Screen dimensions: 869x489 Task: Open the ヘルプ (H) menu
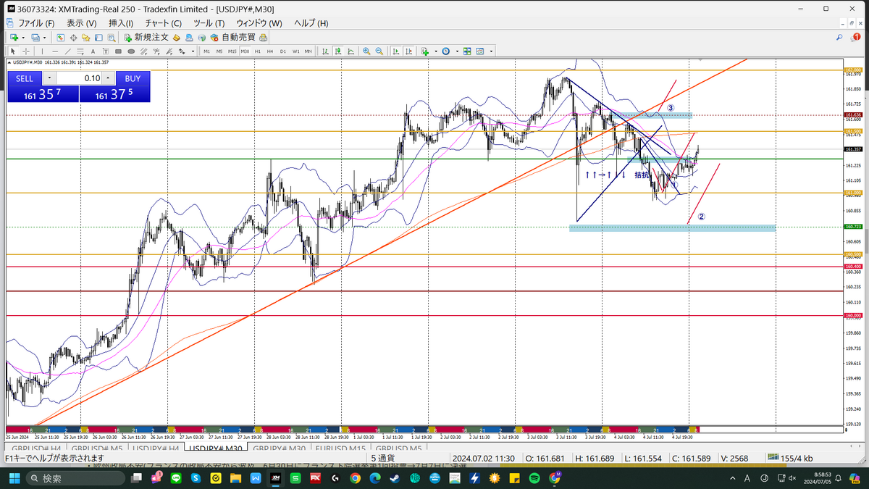tap(311, 23)
